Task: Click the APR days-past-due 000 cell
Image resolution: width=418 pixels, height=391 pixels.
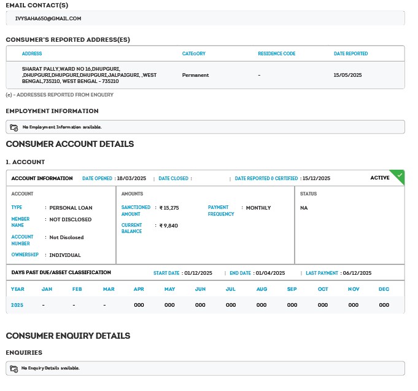Action: [139, 305]
